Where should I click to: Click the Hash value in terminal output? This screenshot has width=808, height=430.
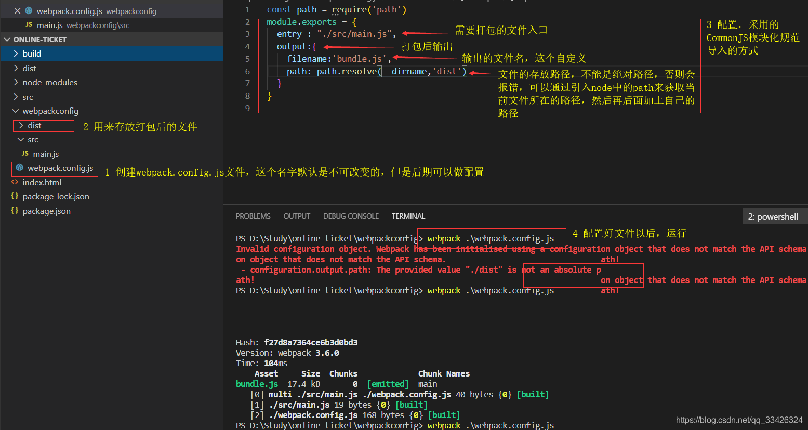click(311, 342)
